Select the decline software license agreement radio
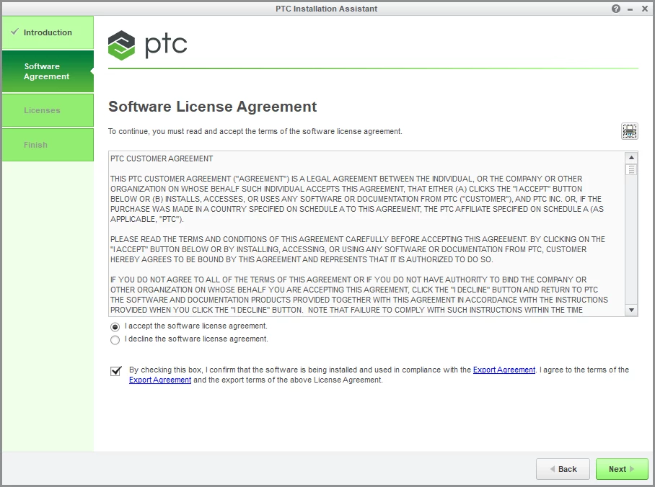 115,340
